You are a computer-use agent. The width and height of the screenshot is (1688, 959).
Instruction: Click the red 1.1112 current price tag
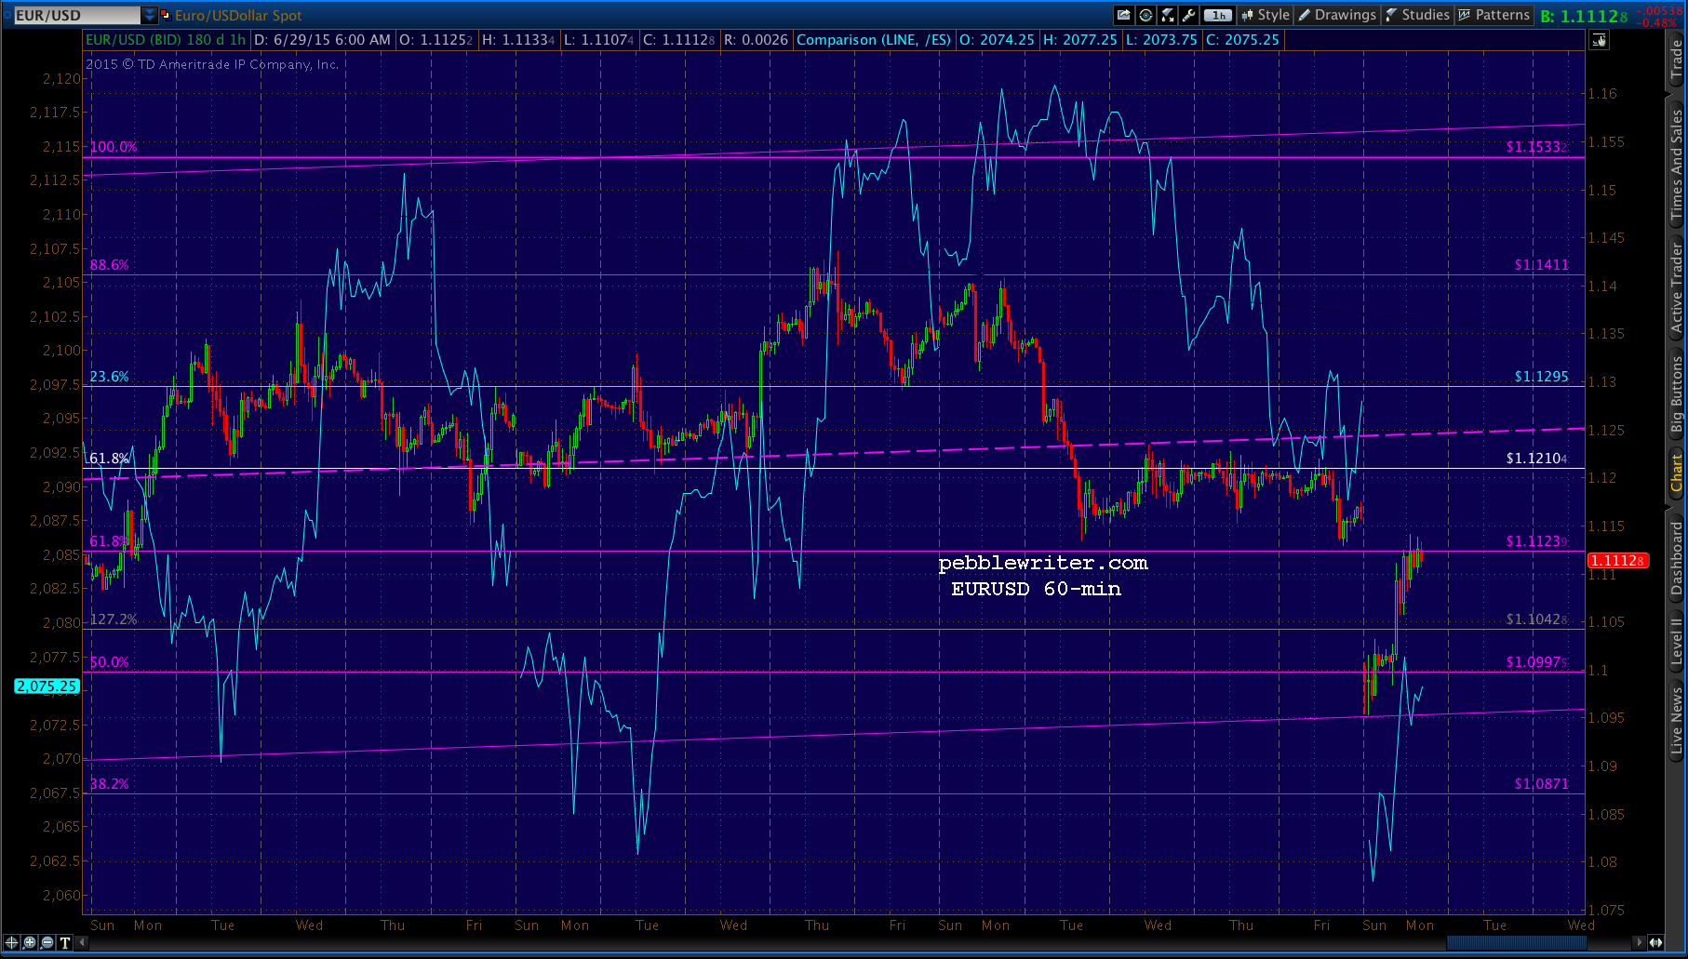(x=1618, y=560)
